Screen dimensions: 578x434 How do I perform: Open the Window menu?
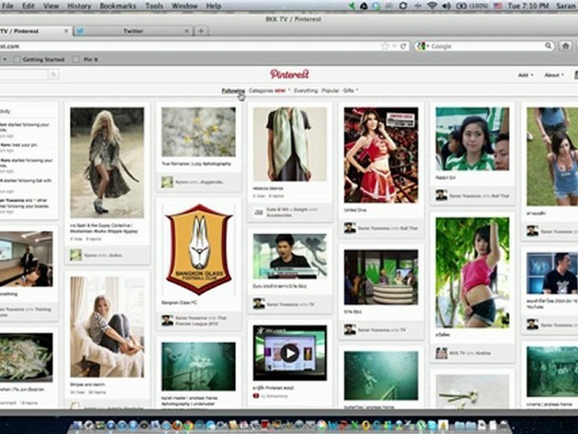pyautogui.click(x=184, y=6)
